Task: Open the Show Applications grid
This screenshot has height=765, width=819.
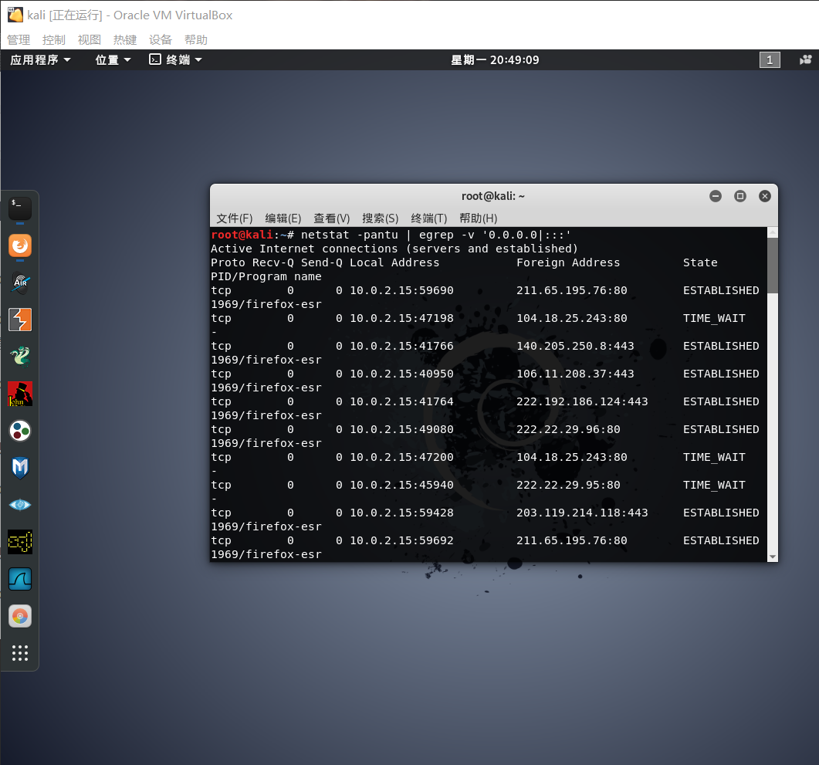Action: click(x=19, y=653)
